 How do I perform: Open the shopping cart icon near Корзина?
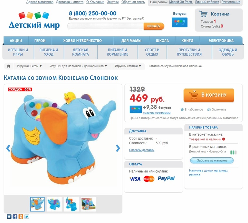point(203,14)
